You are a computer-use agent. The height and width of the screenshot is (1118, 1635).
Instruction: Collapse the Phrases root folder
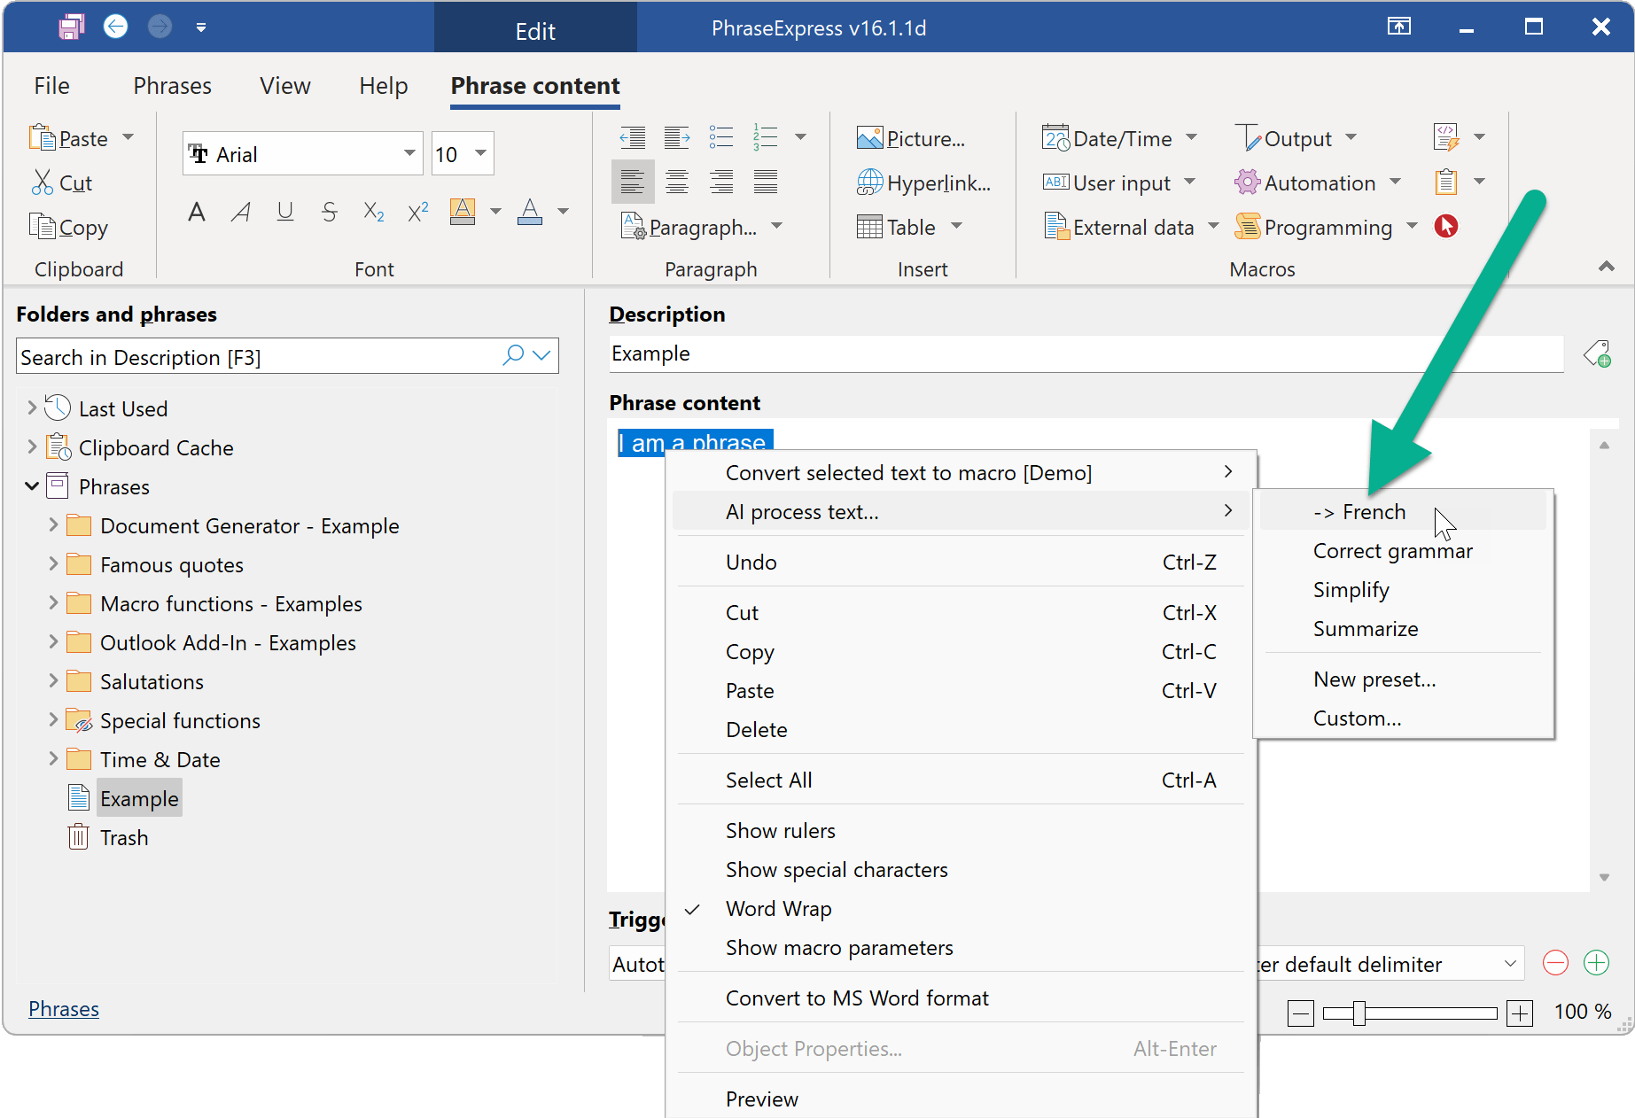32,485
